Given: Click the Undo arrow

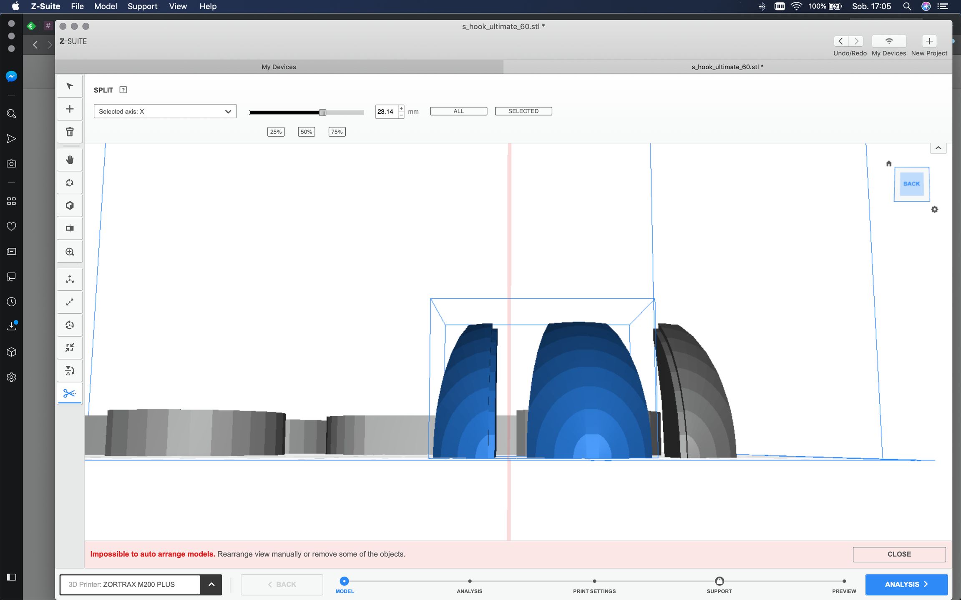Looking at the screenshot, I should point(841,41).
